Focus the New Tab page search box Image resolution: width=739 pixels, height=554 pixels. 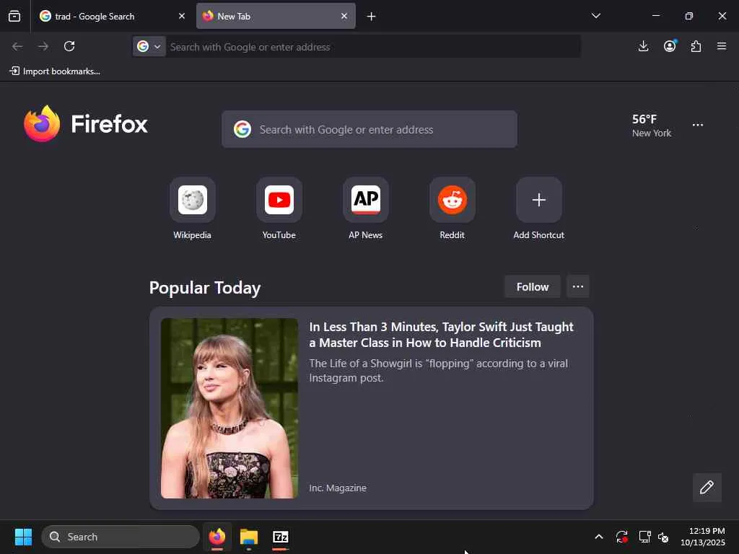(x=369, y=130)
